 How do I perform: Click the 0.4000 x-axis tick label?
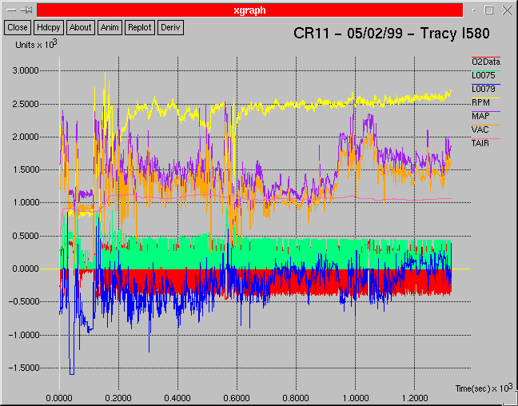177,398
